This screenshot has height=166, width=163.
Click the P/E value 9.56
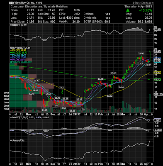(x=77, y=10)
